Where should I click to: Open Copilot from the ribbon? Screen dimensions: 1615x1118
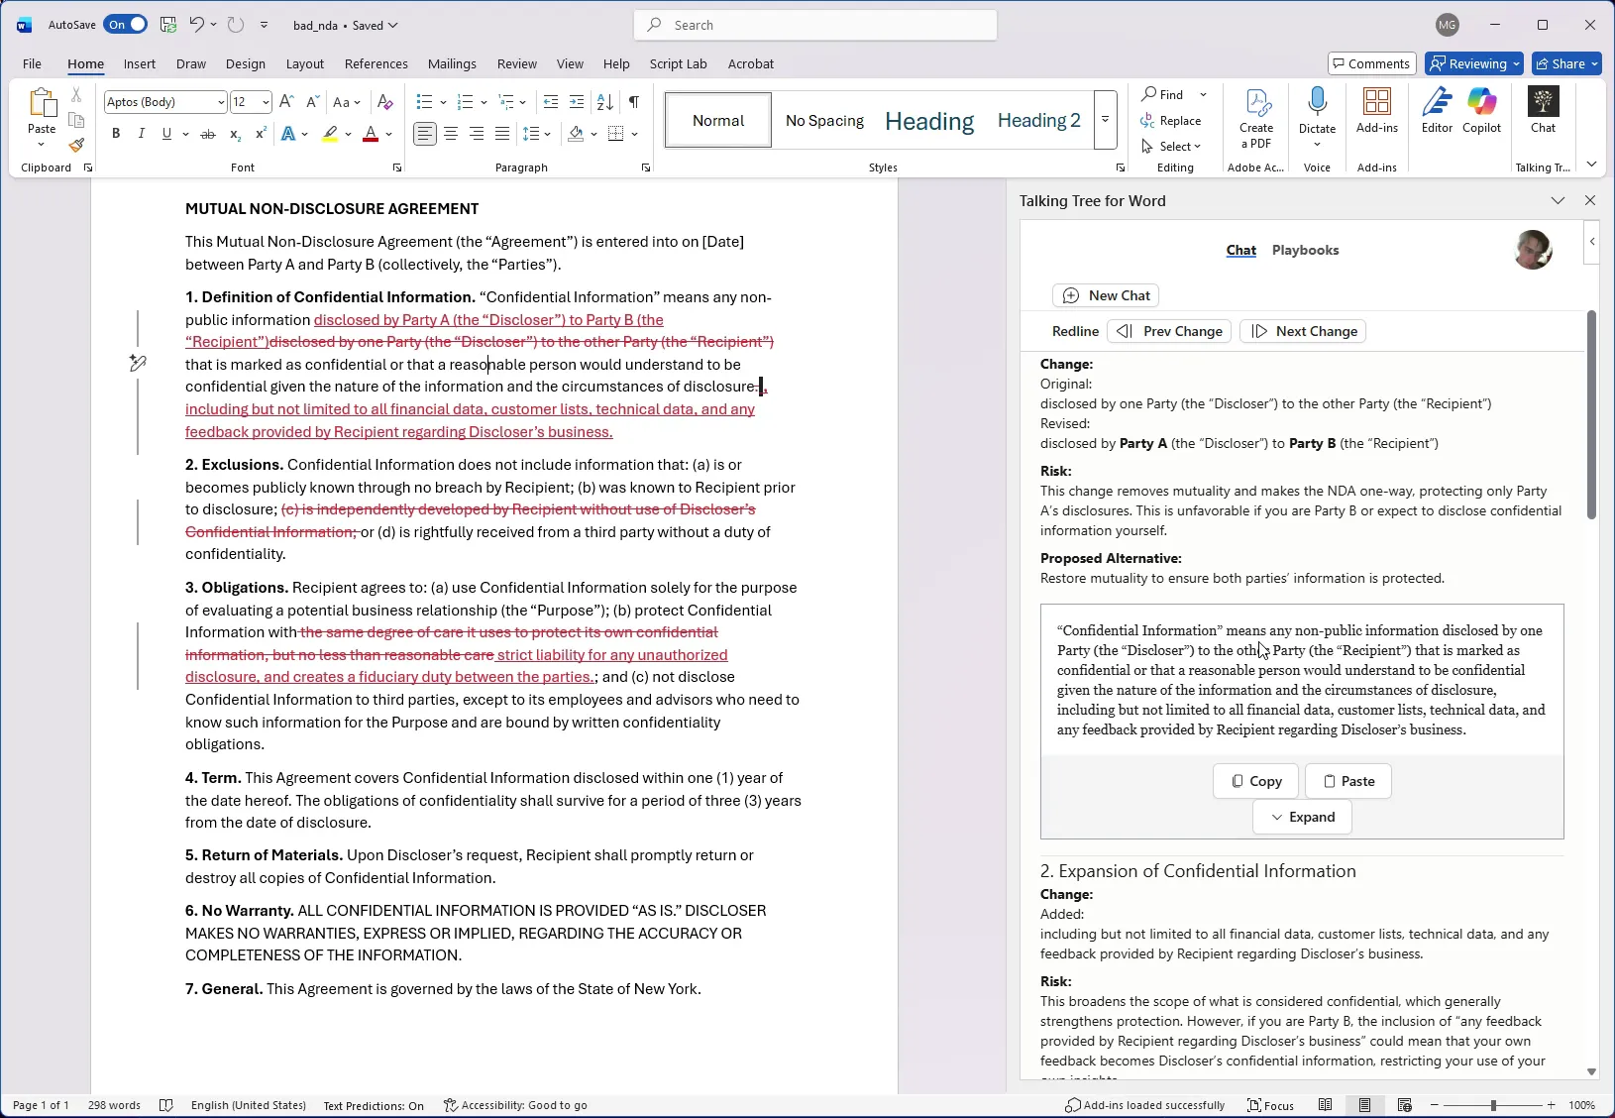1482,110
